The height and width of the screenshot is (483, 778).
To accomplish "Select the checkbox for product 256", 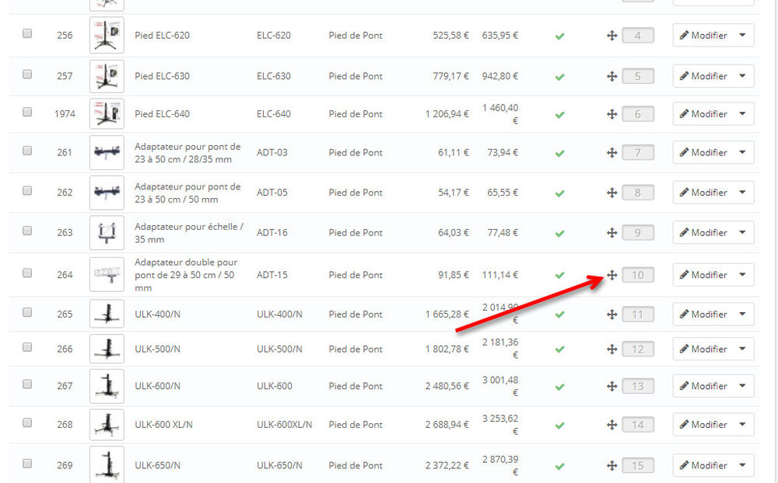I will coord(27,33).
